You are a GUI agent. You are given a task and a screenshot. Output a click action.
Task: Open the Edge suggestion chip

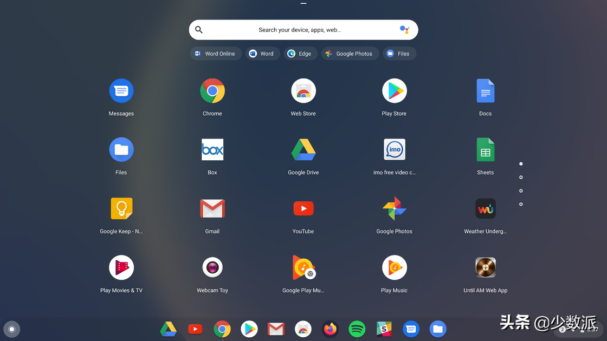tap(300, 53)
